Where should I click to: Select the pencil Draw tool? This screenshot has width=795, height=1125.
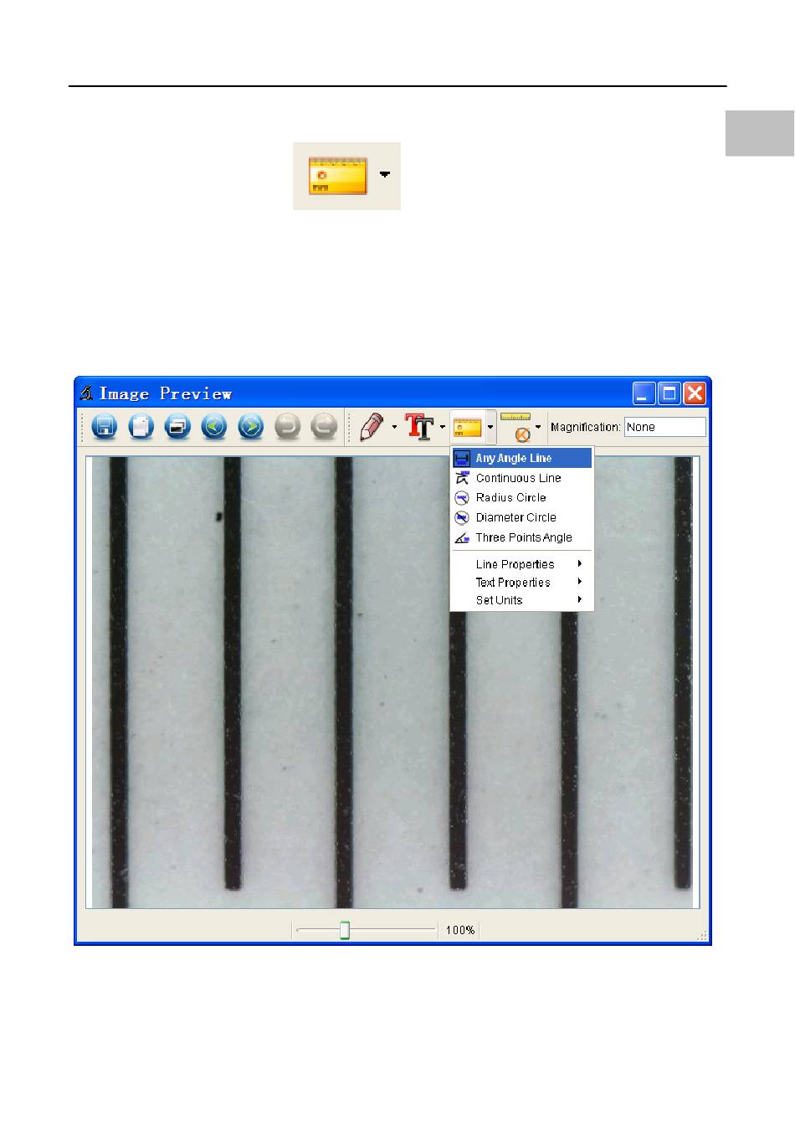point(372,427)
